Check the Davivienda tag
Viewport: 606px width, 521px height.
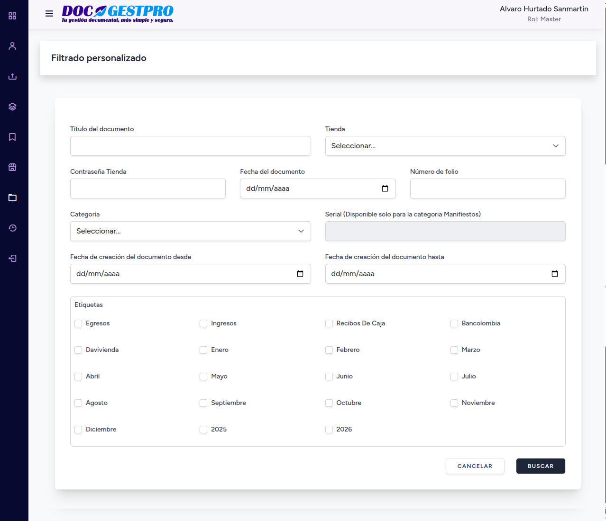[x=78, y=350]
